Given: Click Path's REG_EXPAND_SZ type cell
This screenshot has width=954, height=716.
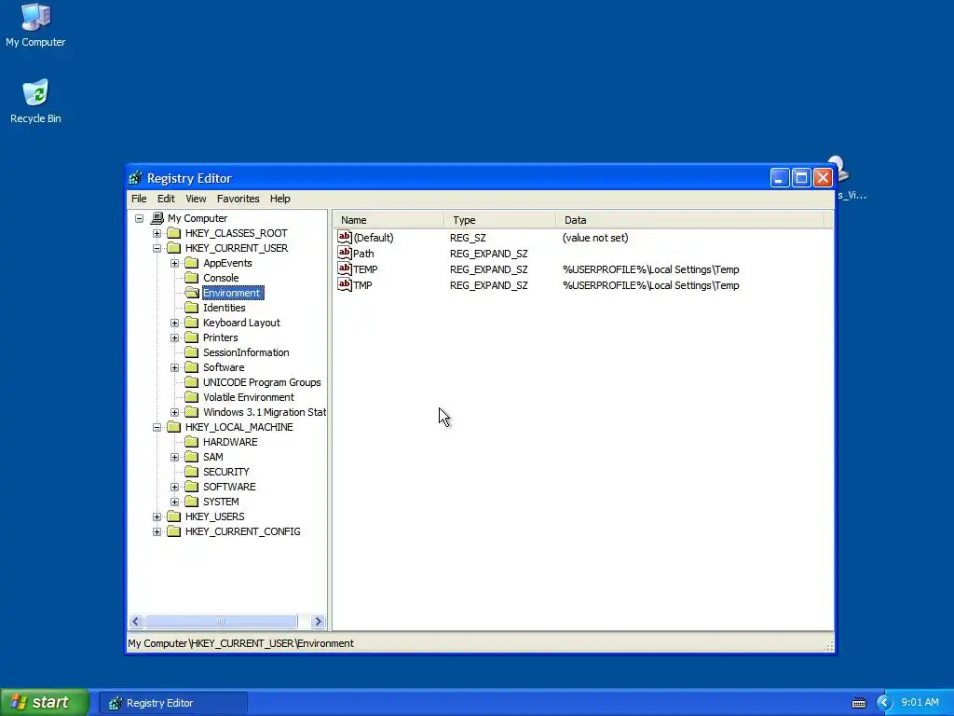Looking at the screenshot, I should click(x=488, y=254).
